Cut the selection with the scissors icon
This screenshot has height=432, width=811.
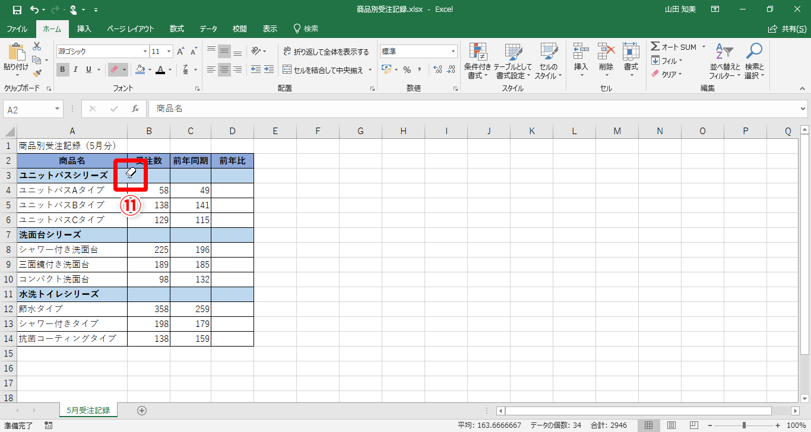37,46
